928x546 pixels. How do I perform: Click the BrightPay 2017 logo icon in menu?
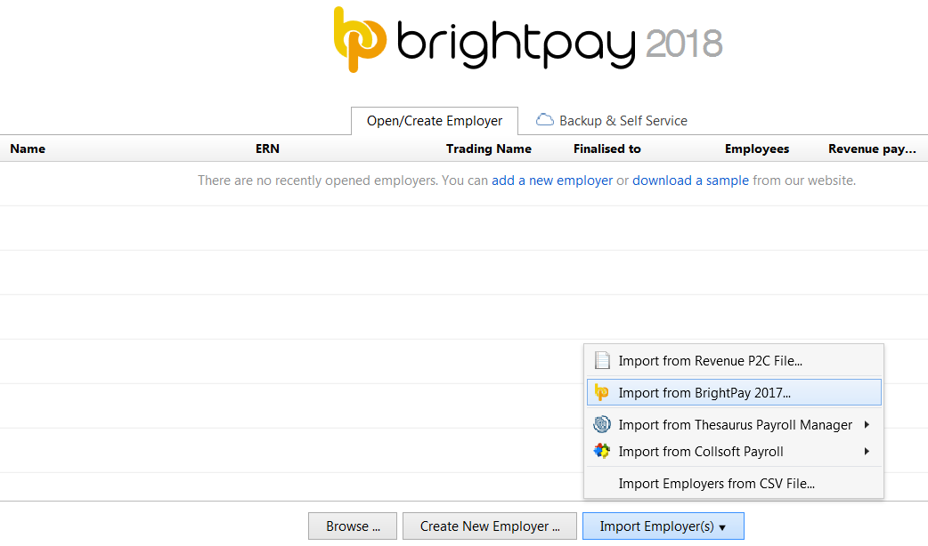coord(601,392)
